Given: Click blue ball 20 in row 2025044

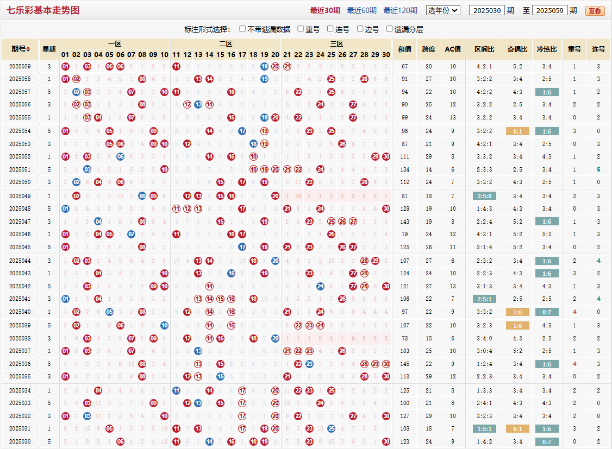Looking at the screenshot, I should 275,261.
